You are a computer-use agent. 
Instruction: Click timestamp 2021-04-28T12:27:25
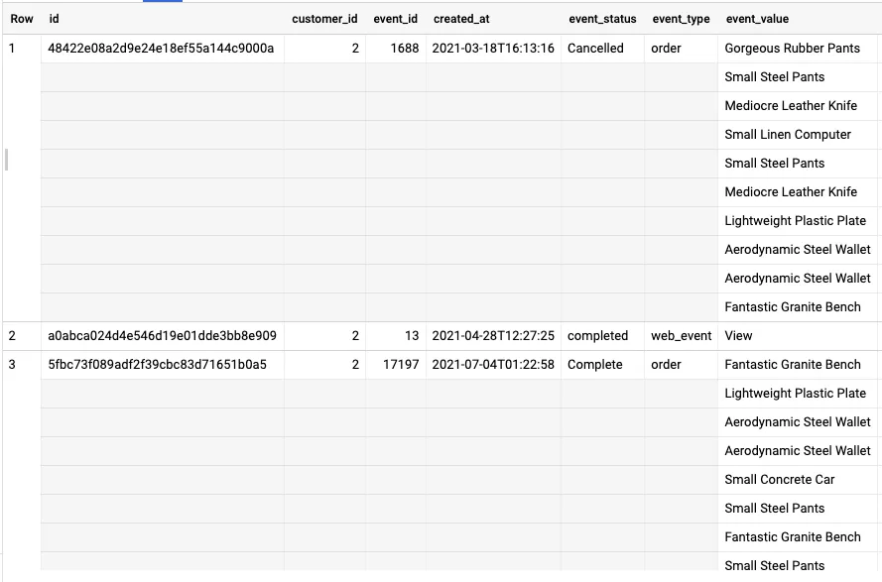click(x=493, y=336)
